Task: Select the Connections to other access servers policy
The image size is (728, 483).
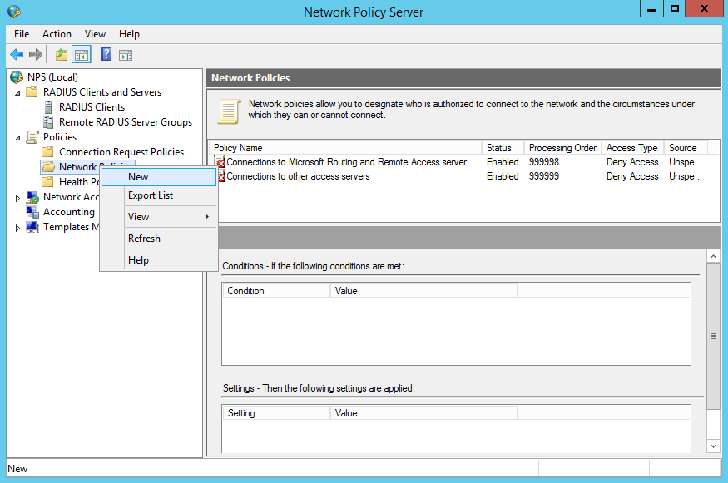Action: coord(298,176)
